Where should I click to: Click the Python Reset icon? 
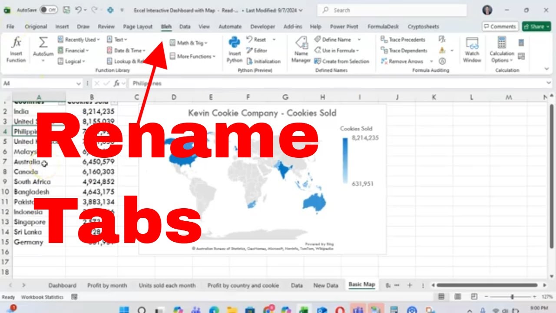point(250,40)
